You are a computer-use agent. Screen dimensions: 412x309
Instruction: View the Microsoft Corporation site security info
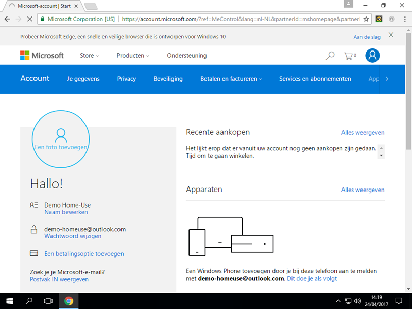[78, 19]
